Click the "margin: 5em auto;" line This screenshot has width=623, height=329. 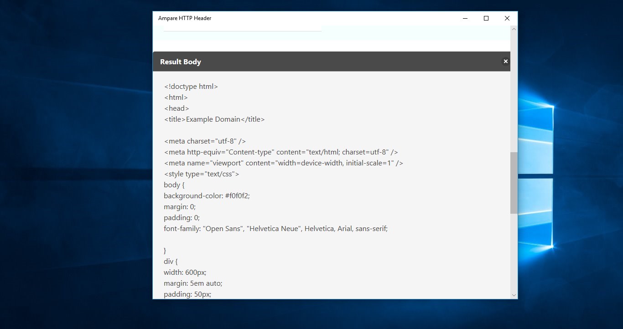193,283
